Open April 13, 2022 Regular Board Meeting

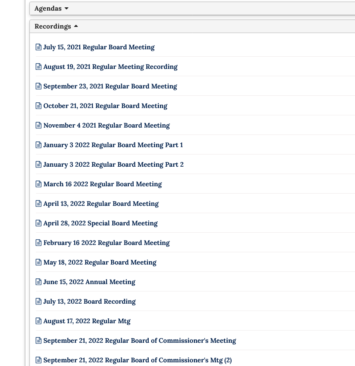point(101,204)
